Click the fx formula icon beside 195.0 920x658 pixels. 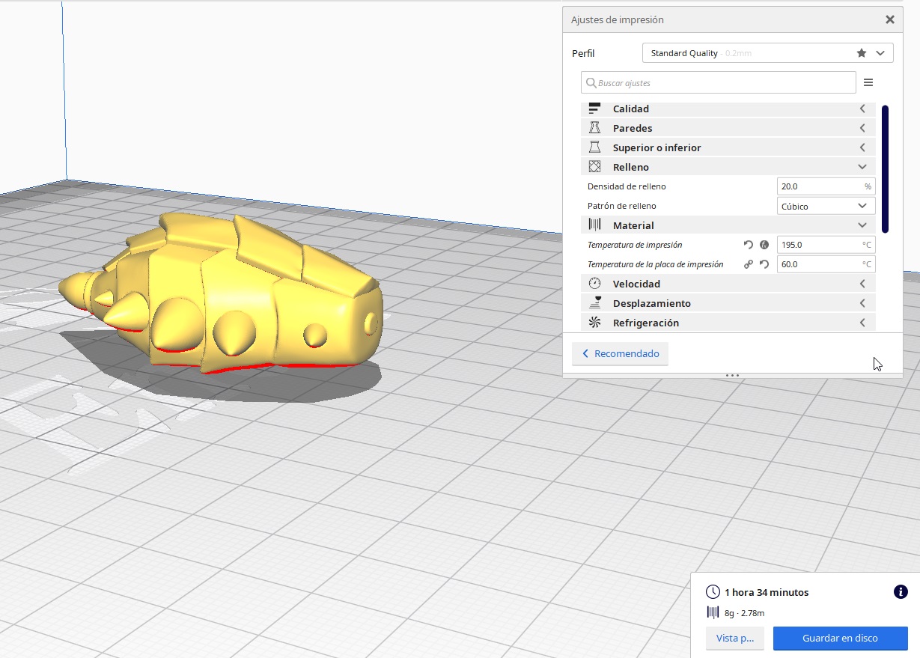764,245
